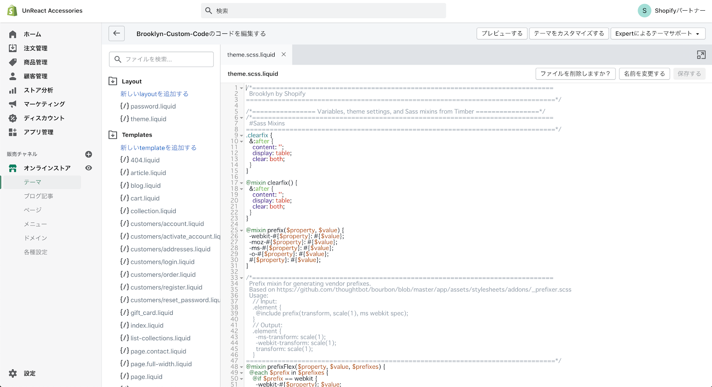The height and width of the screenshot is (387, 712).
Task: Open Expert theme support dropdown
Action: 657,33
